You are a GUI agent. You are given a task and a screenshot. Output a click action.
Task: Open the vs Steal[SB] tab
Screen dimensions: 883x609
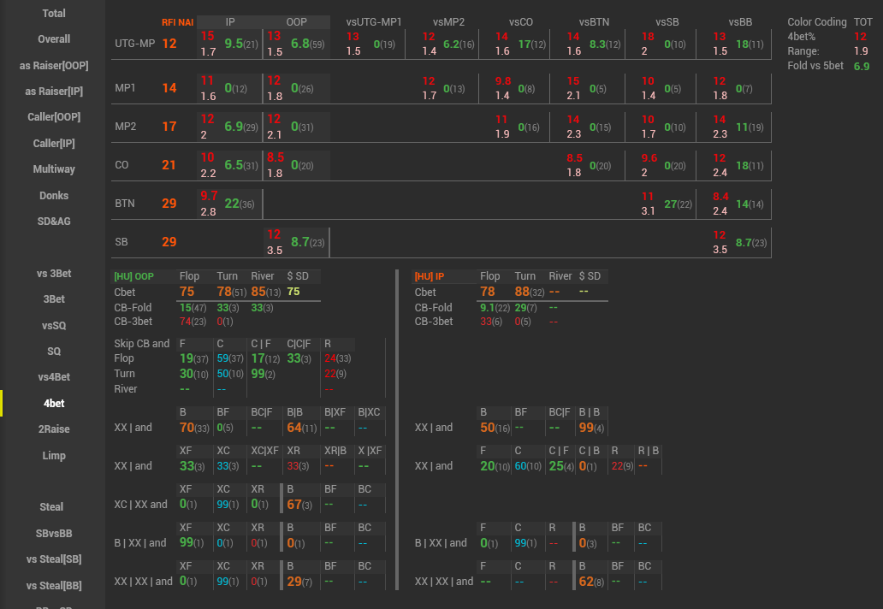click(53, 559)
